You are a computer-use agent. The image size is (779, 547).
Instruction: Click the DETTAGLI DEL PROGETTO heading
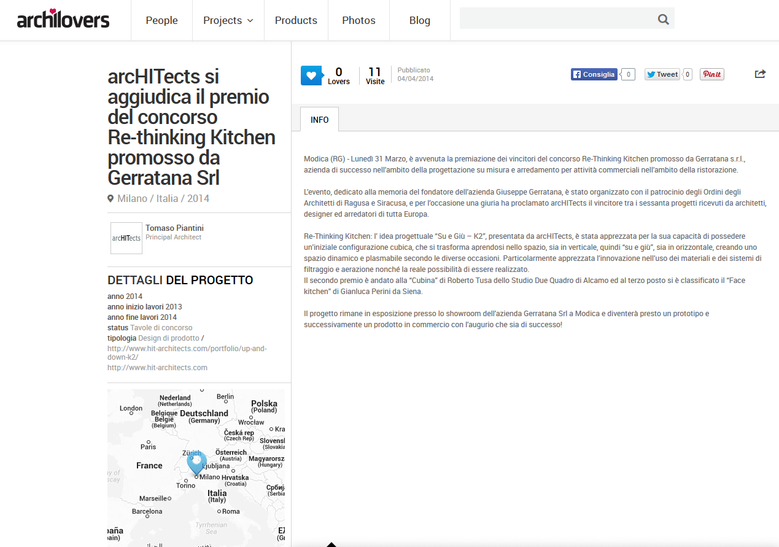(x=180, y=281)
